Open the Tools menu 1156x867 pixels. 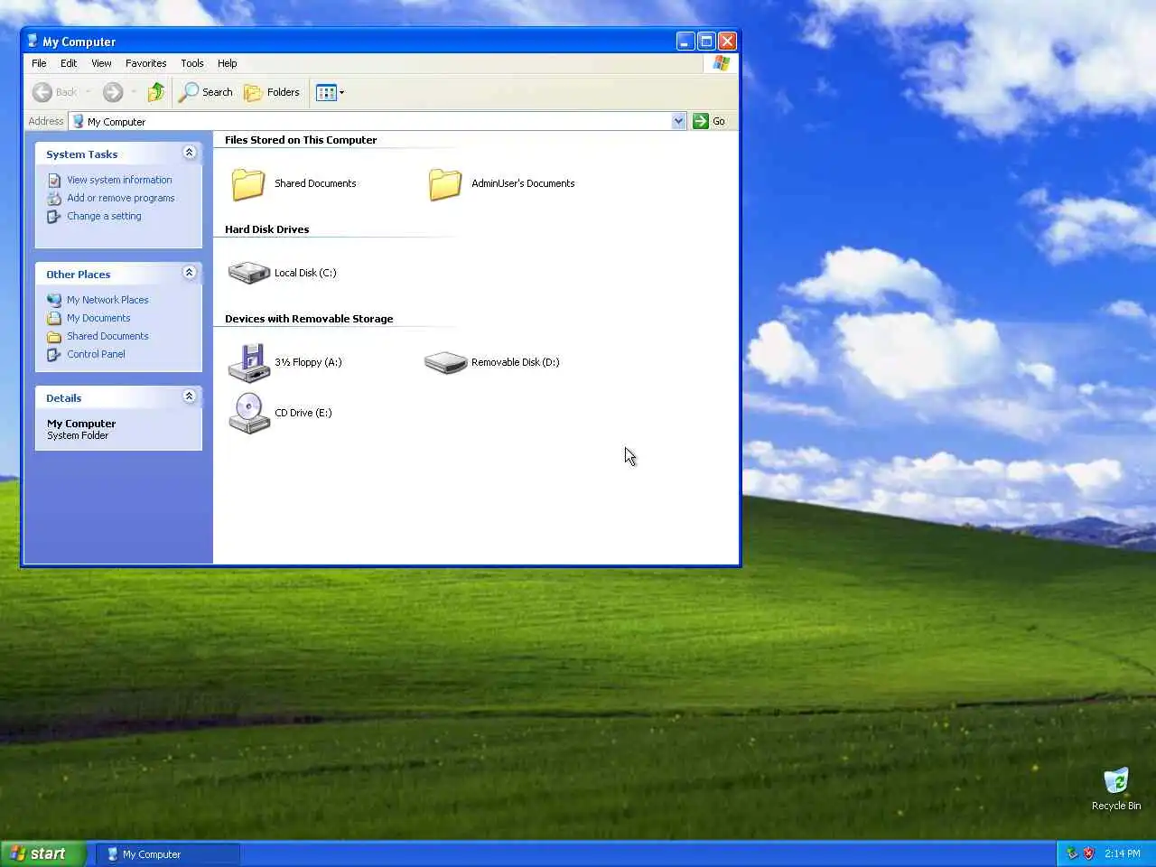(x=192, y=63)
